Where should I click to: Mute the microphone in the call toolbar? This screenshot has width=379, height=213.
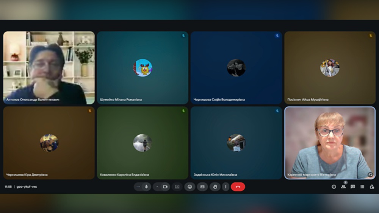tap(146, 187)
